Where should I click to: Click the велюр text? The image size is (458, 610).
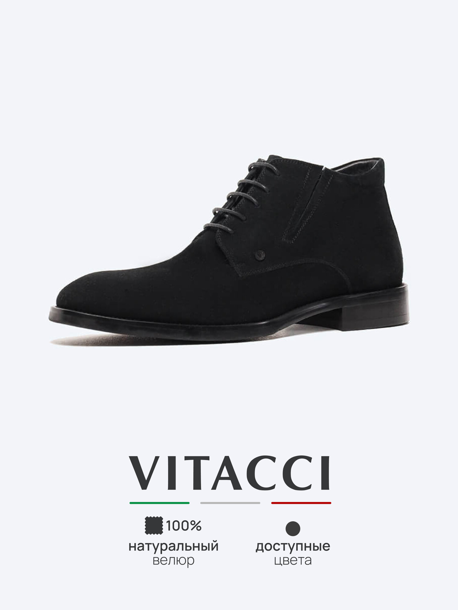click(x=173, y=561)
